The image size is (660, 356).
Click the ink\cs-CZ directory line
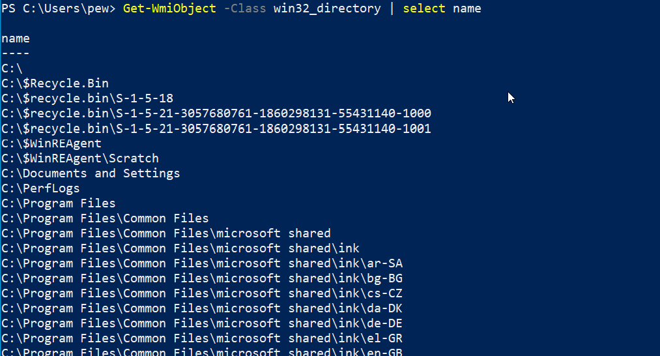coord(202,293)
